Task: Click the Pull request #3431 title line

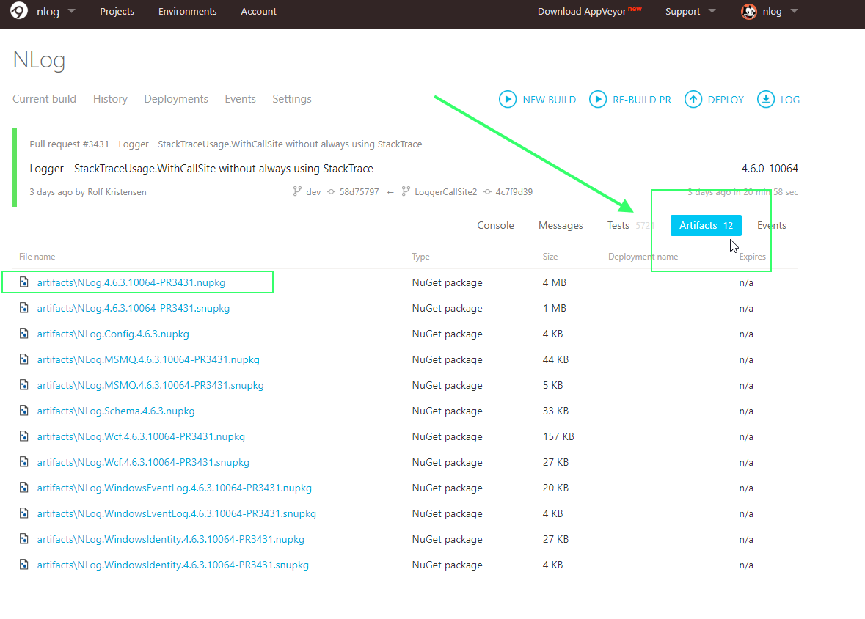Action: (226, 144)
